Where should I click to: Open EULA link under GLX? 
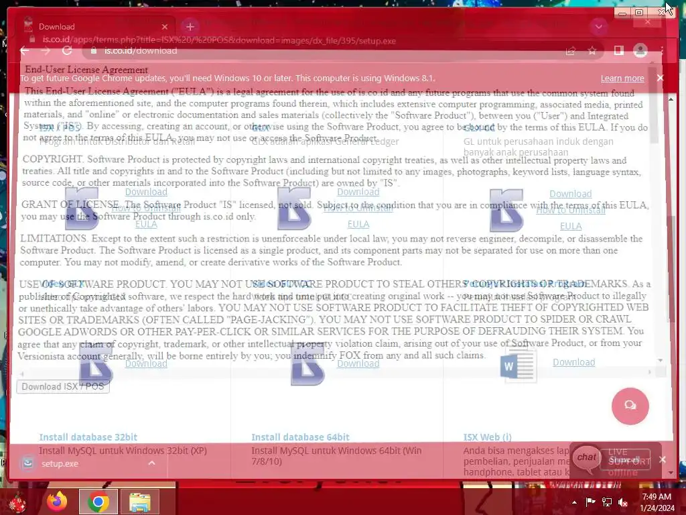pyautogui.click(x=358, y=224)
